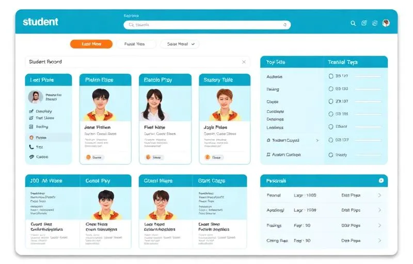The width and height of the screenshot is (413, 264).
Task: Click the pencil icon beside 'Cleofiely' in sidebar
Action: (31, 111)
